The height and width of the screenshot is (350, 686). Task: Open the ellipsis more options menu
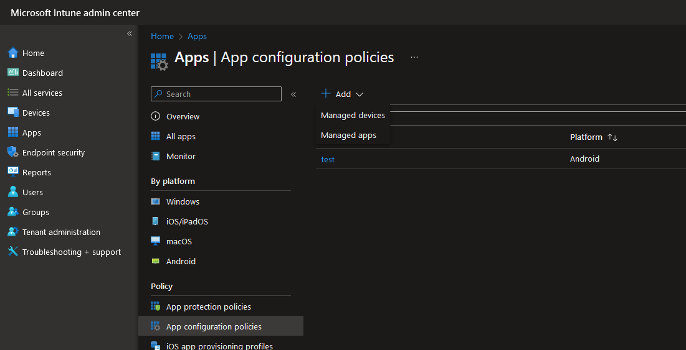pyautogui.click(x=414, y=57)
